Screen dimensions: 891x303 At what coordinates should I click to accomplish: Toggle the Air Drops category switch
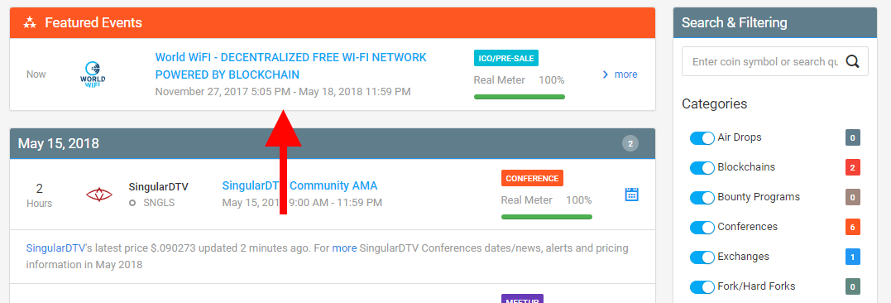click(x=702, y=138)
